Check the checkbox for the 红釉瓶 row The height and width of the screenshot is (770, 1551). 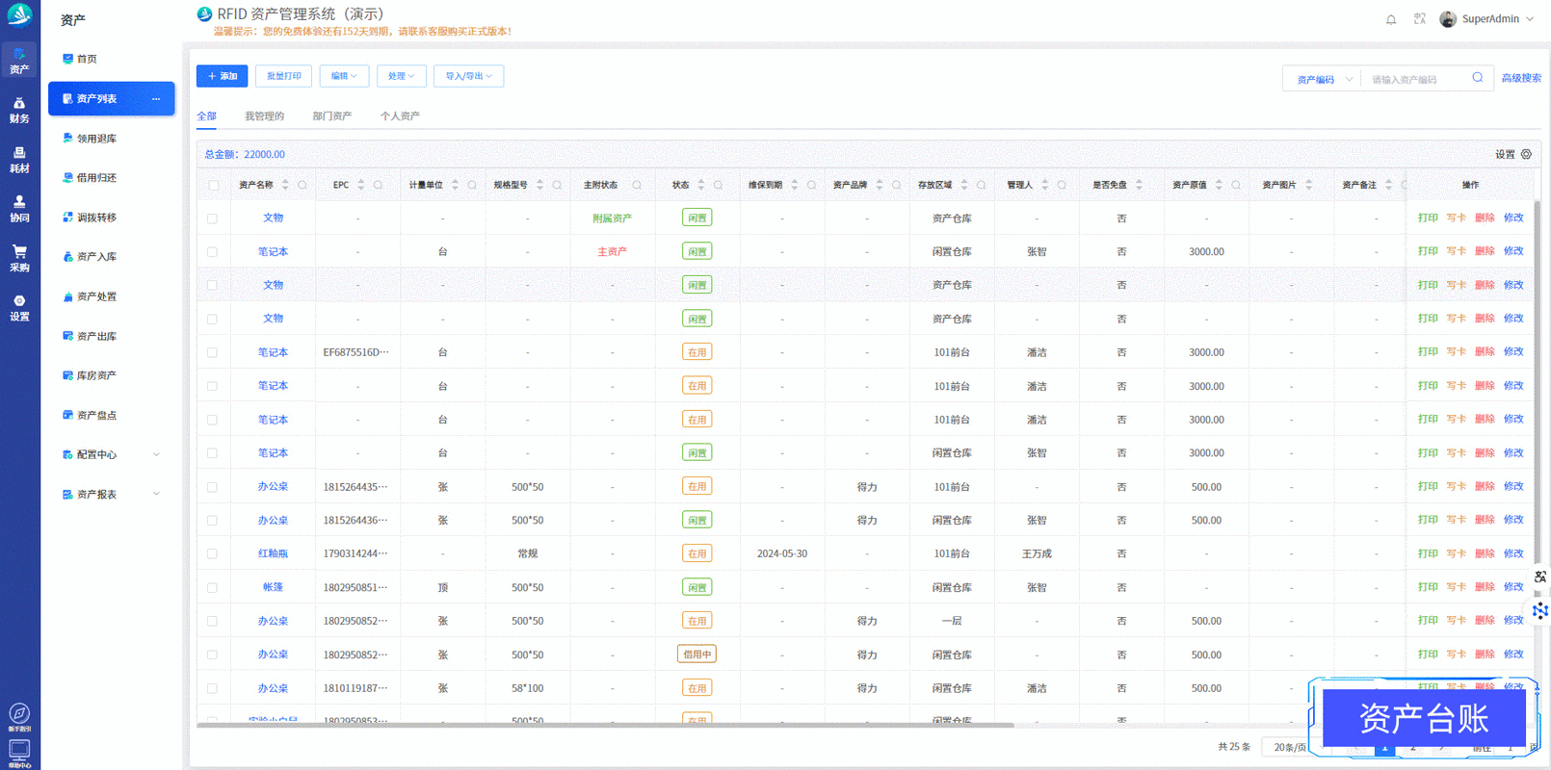[x=213, y=554]
